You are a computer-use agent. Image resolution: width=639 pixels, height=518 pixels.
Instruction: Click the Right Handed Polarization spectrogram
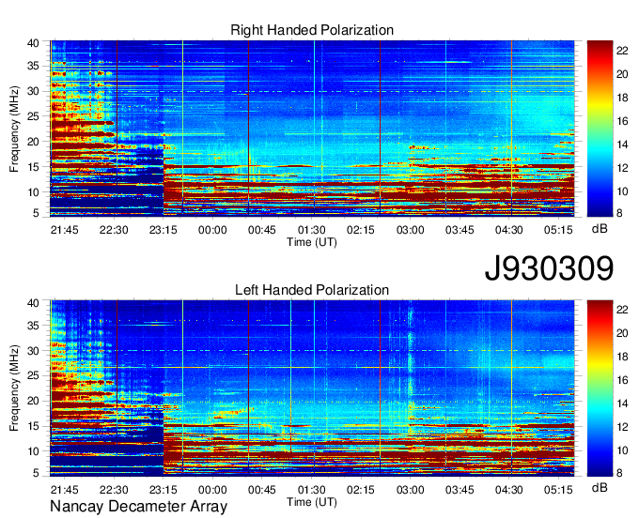(x=312, y=128)
